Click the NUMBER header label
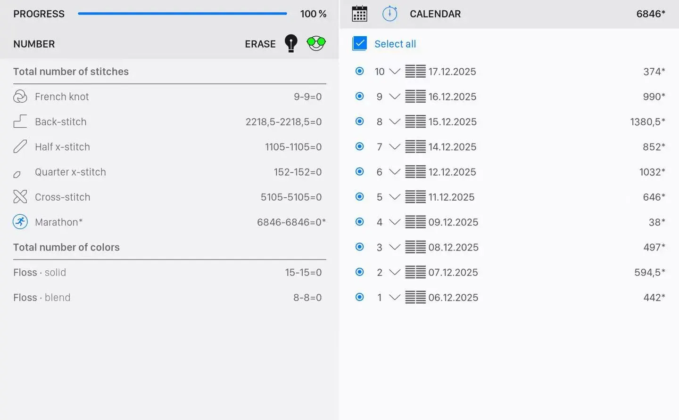The width and height of the screenshot is (679, 420). [x=34, y=44]
